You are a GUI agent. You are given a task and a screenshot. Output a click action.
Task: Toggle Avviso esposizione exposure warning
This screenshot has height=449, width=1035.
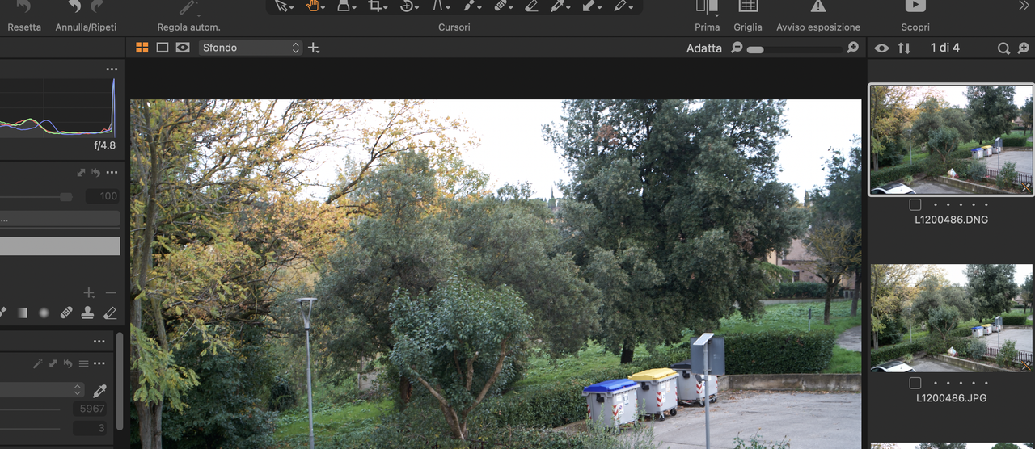818,6
